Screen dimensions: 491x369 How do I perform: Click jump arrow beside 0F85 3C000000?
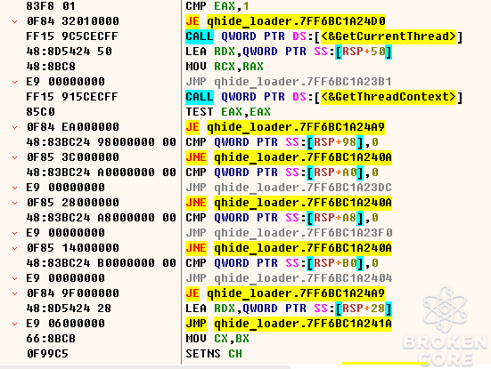click(x=15, y=157)
